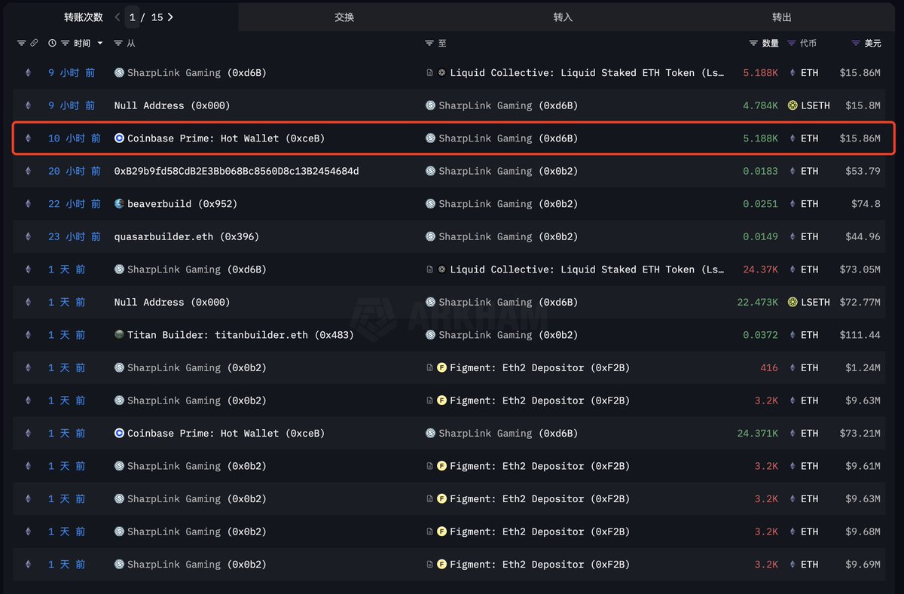Screen dimensions: 904x594
Task: Open the filter icon for the 代币 column
Action: [791, 44]
